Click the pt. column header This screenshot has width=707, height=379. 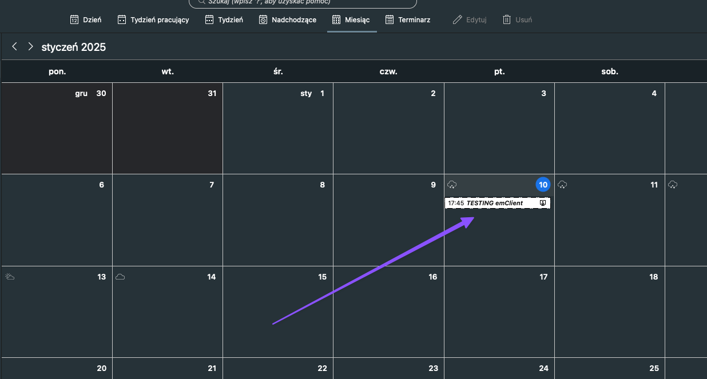(x=499, y=71)
